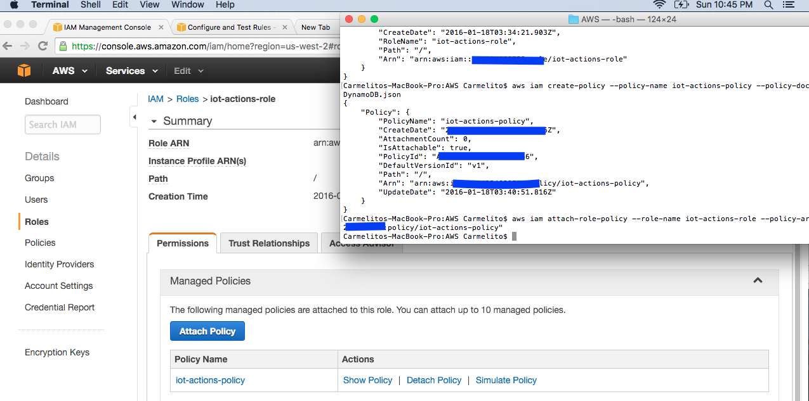Open the Shell menu in menu bar
Viewport: 809px width, 401px height.
pos(90,5)
